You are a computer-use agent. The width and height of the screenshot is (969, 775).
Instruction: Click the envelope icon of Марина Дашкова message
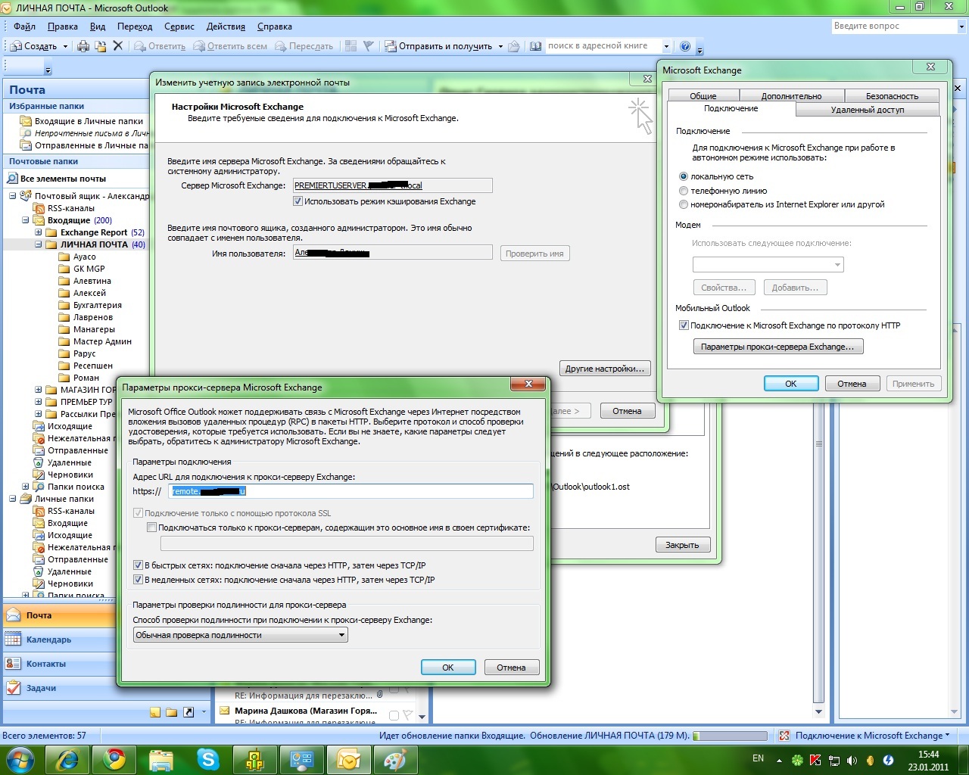click(x=225, y=711)
